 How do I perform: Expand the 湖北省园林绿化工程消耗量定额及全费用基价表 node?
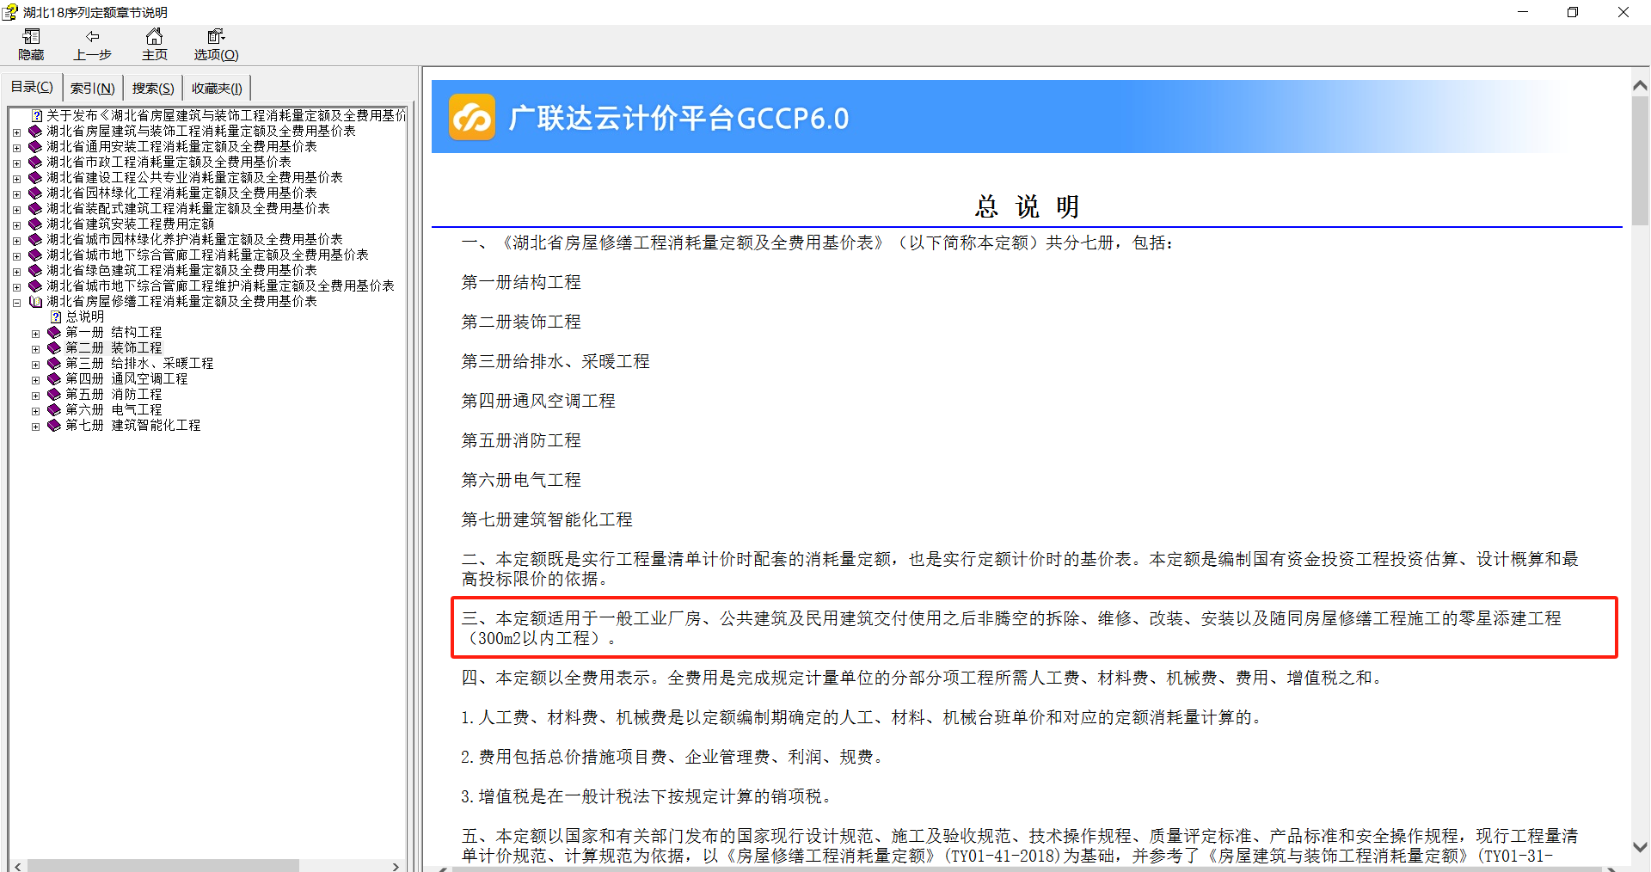pyautogui.click(x=16, y=194)
